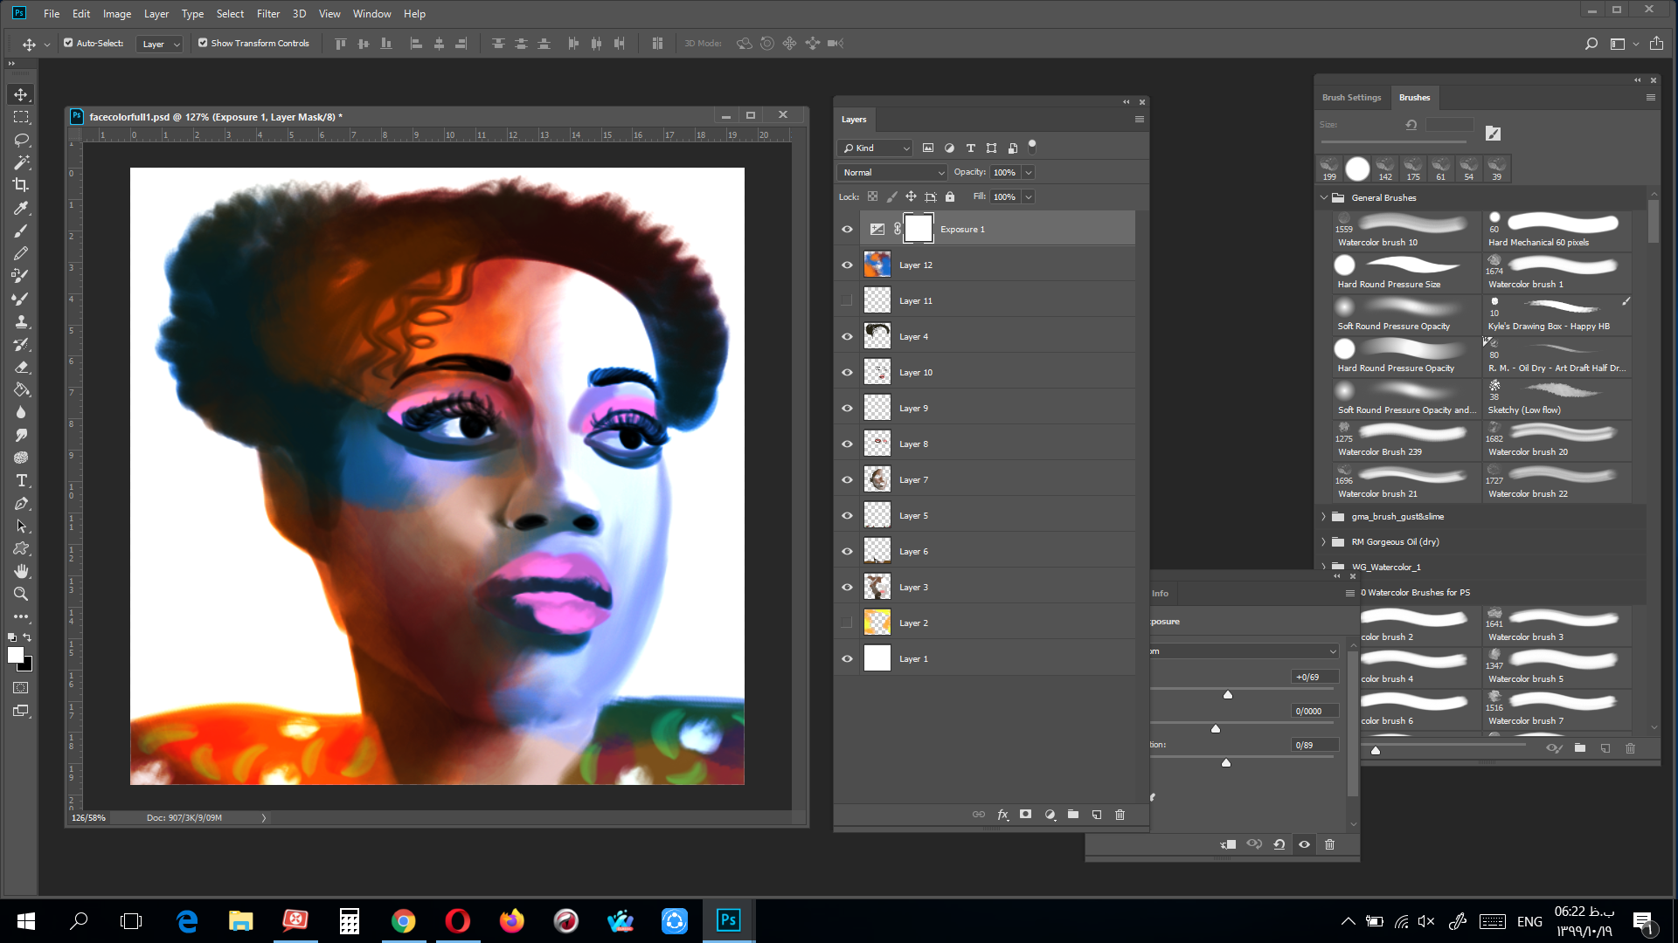Viewport: 1678px width, 943px height.
Task: Hide Layer 1 visibility eye
Action: click(x=847, y=659)
